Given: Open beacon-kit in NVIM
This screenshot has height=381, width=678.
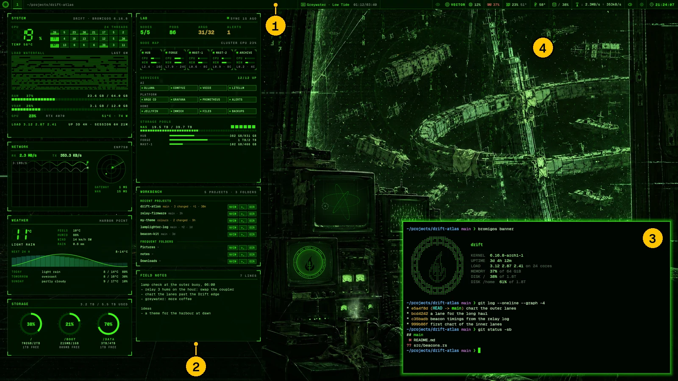Looking at the screenshot, I should click(x=233, y=234).
